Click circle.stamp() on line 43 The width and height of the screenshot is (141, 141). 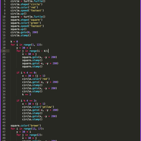pyautogui.click(x=32, y=119)
